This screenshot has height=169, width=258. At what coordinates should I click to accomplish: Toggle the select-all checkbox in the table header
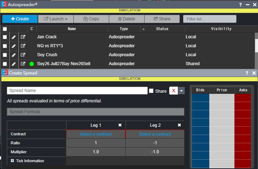(x=5, y=29)
